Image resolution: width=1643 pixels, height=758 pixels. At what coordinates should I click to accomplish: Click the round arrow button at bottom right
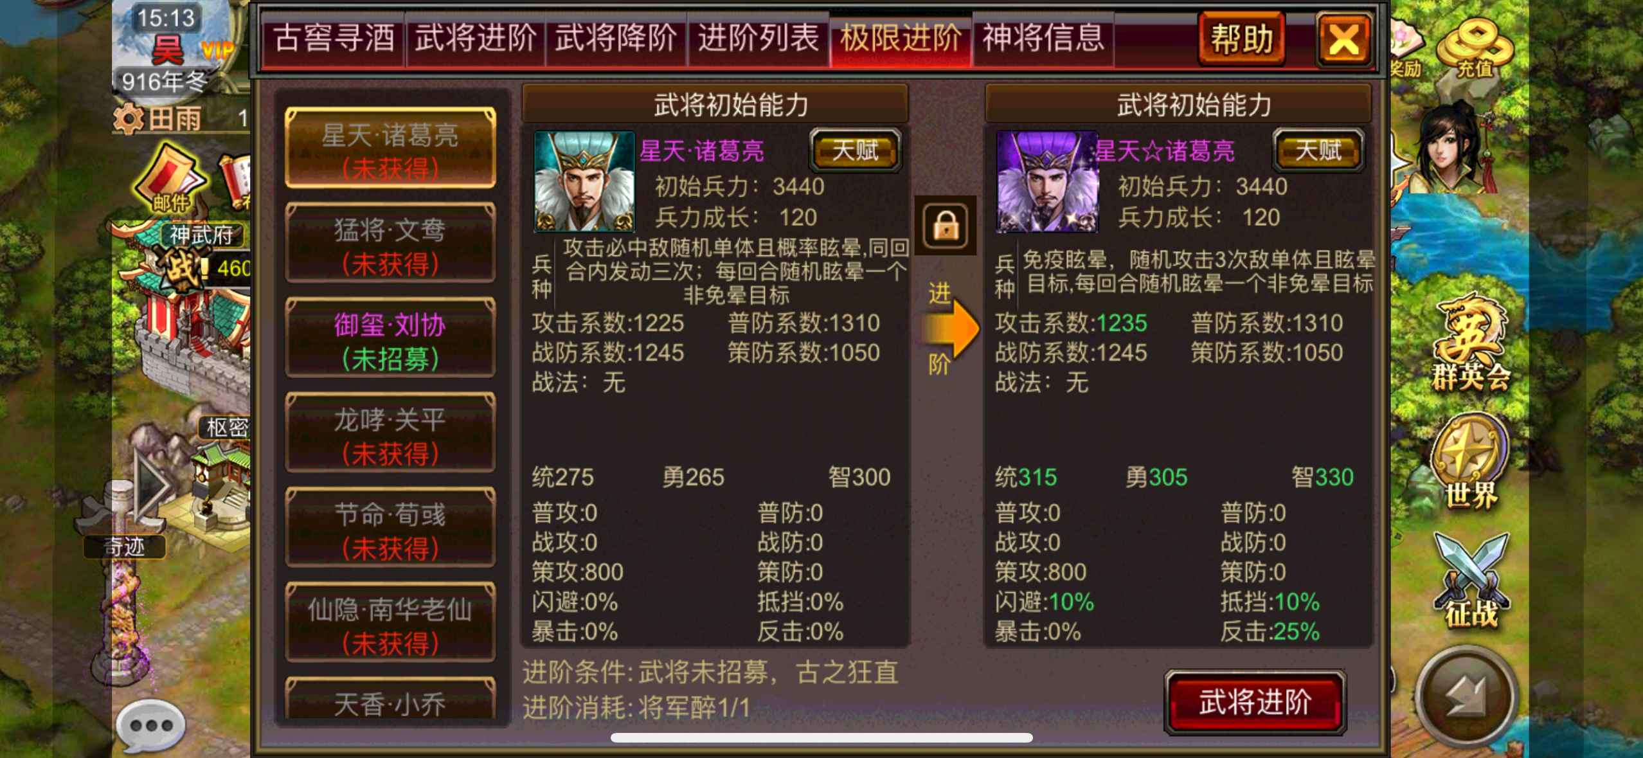[x=1467, y=696]
